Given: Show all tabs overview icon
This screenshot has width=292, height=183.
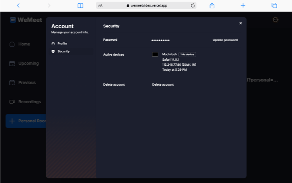Looking at the screenshot, I should click(274, 5).
